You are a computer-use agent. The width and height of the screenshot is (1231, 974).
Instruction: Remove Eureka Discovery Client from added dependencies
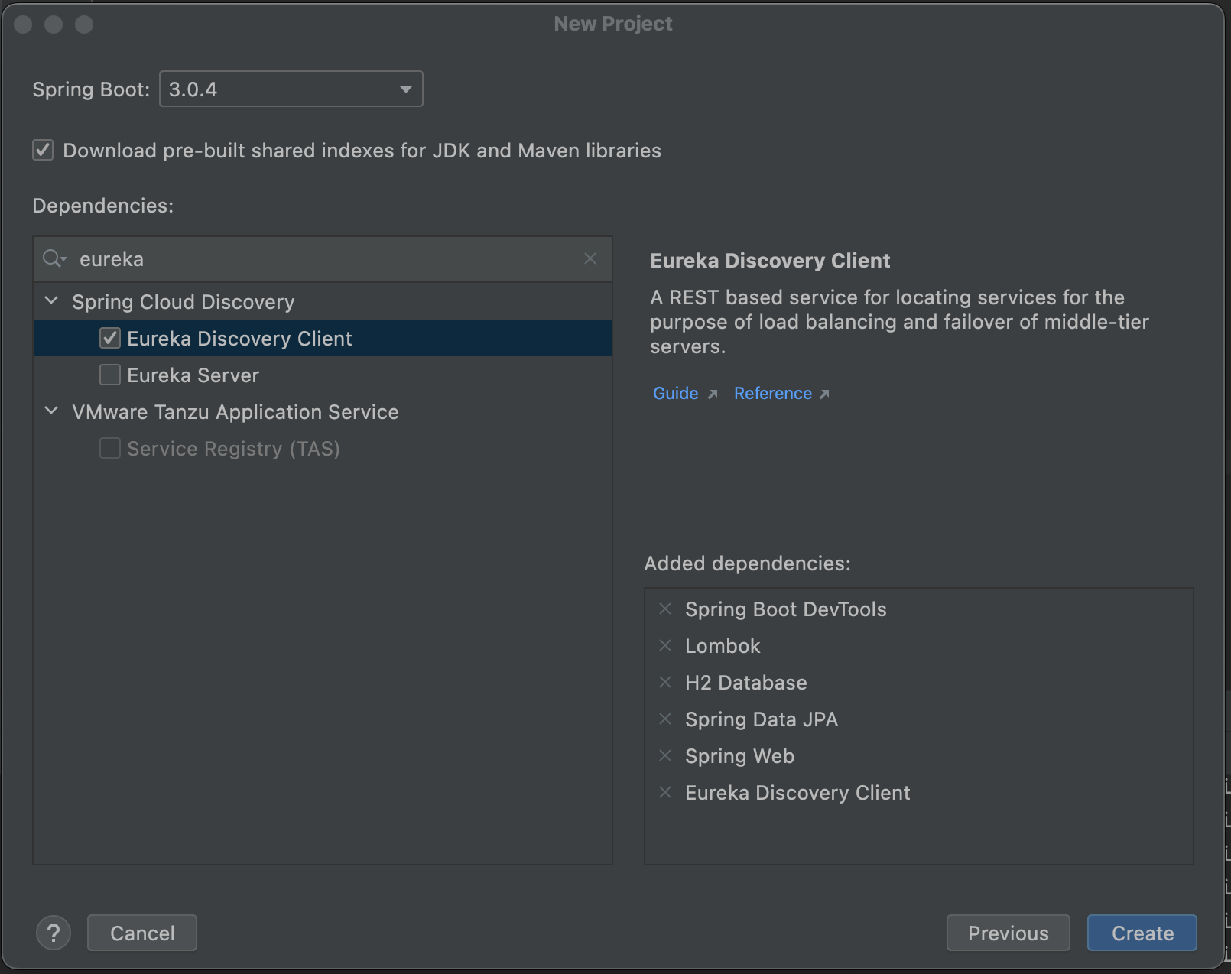pyautogui.click(x=665, y=792)
